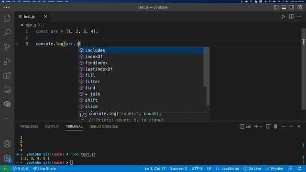306x172 pixels.
Task: Create a new terminal with plus
Action: click(256, 127)
